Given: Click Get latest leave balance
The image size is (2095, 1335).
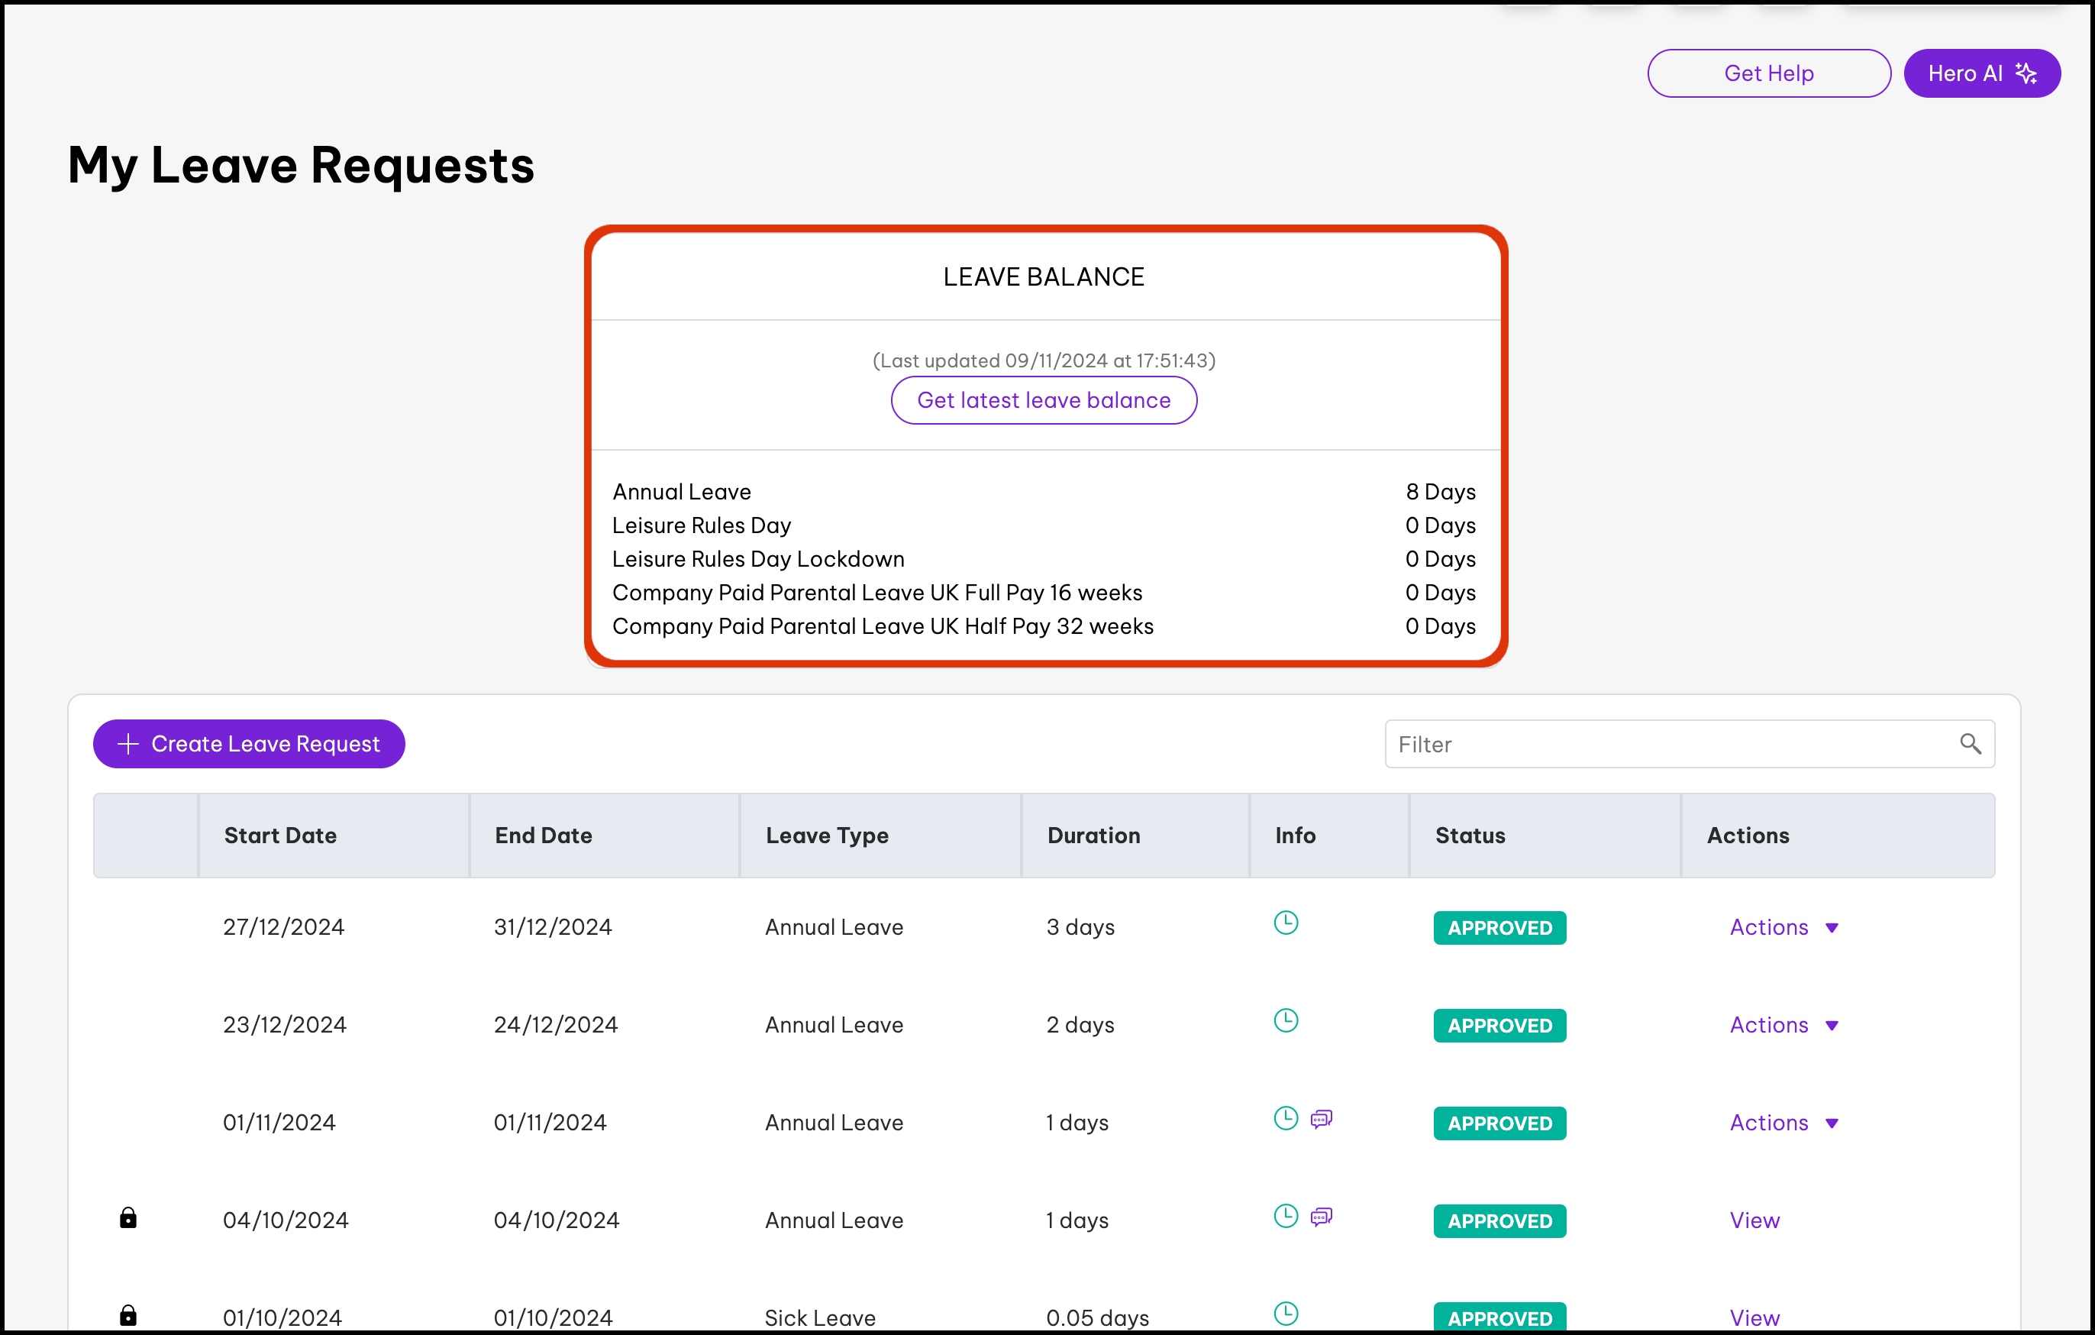Looking at the screenshot, I should coord(1043,400).
